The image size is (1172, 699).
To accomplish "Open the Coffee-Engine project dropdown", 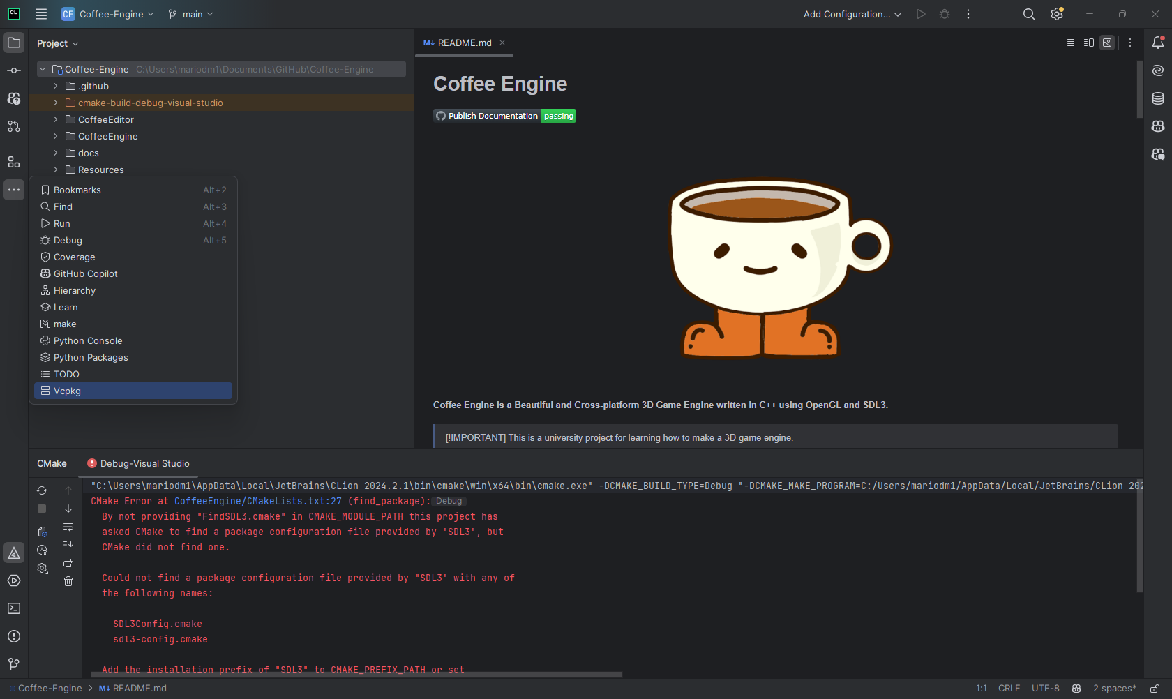I will pyautogui.click(x=107, y=14).
